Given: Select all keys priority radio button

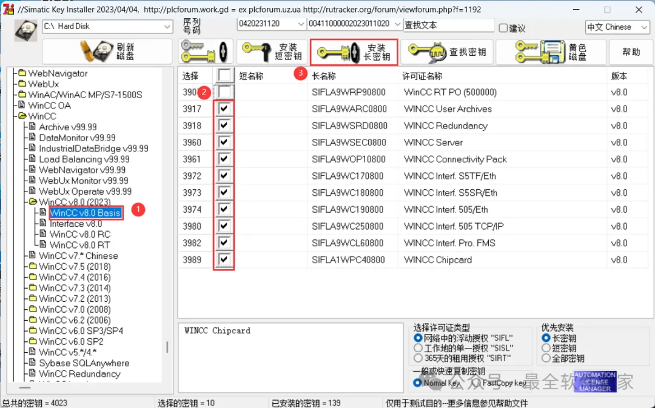Looking at the screenshot, I should [x=546, y=358].
